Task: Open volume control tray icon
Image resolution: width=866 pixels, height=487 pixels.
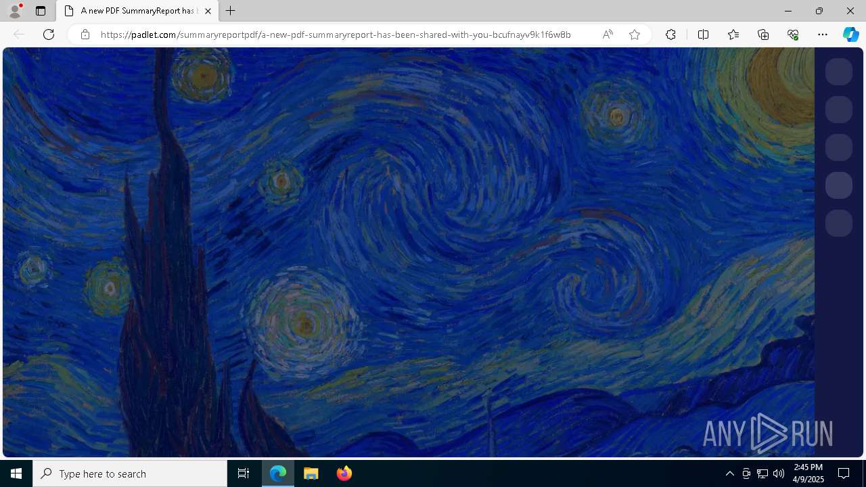Action: pos(779,473)
